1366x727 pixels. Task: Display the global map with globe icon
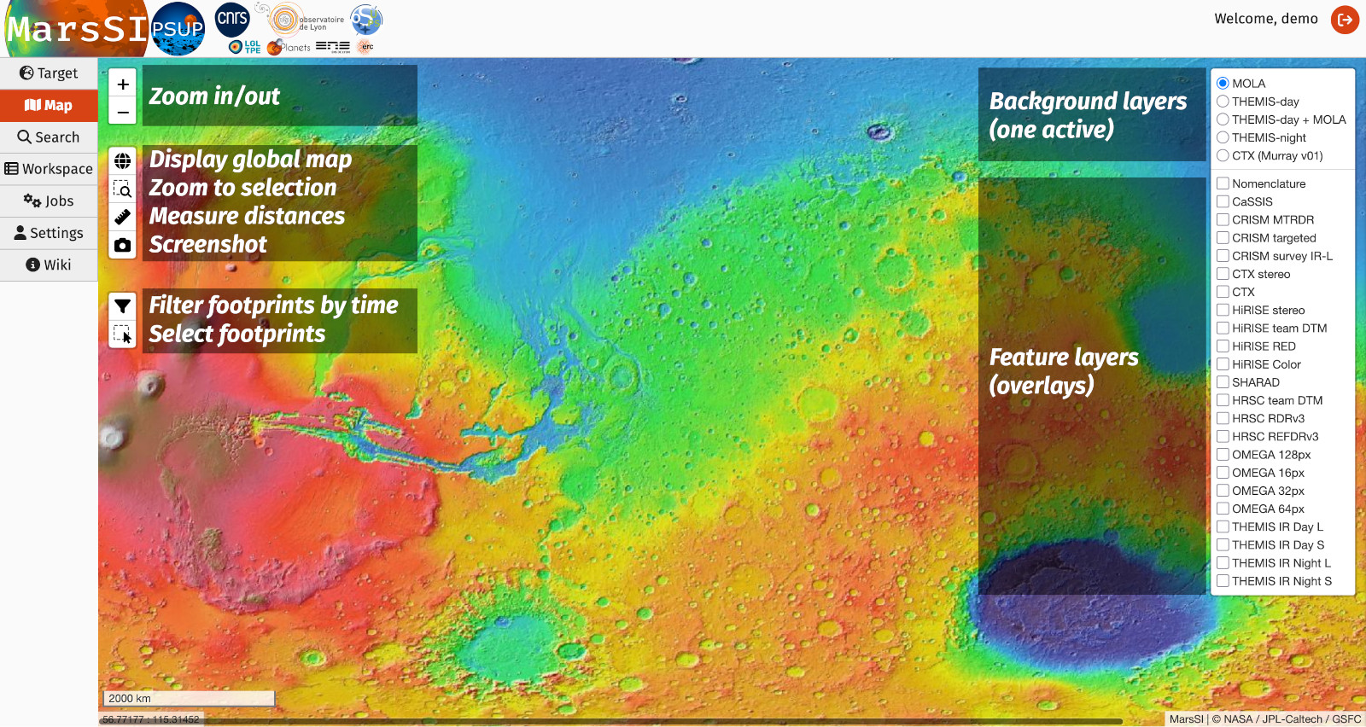[123, 160]
